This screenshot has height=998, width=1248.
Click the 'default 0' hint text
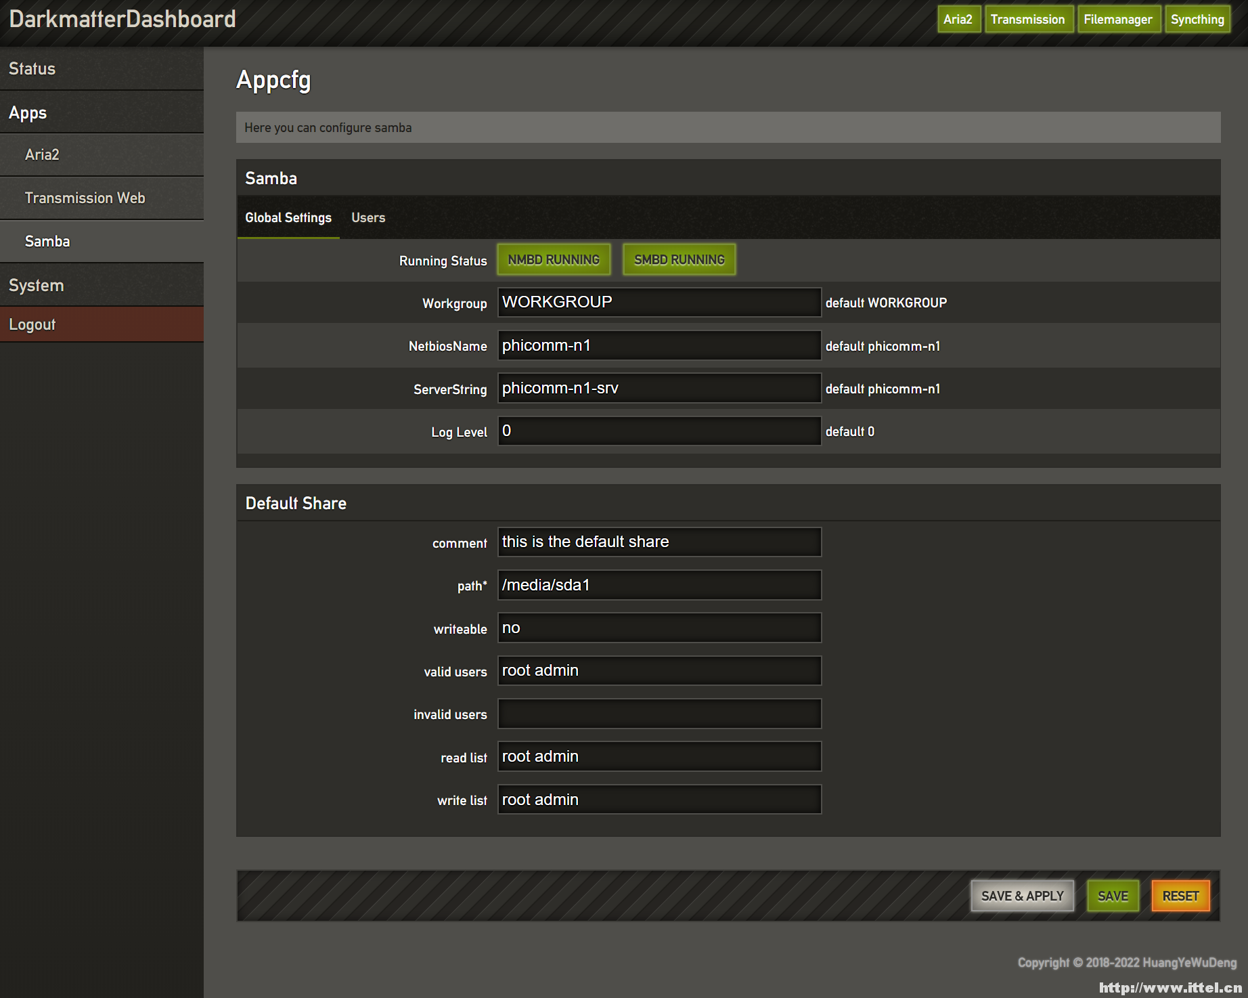(849, 431)
